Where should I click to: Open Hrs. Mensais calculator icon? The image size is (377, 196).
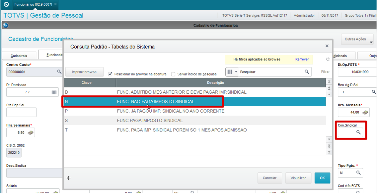(x=365, y=112)
